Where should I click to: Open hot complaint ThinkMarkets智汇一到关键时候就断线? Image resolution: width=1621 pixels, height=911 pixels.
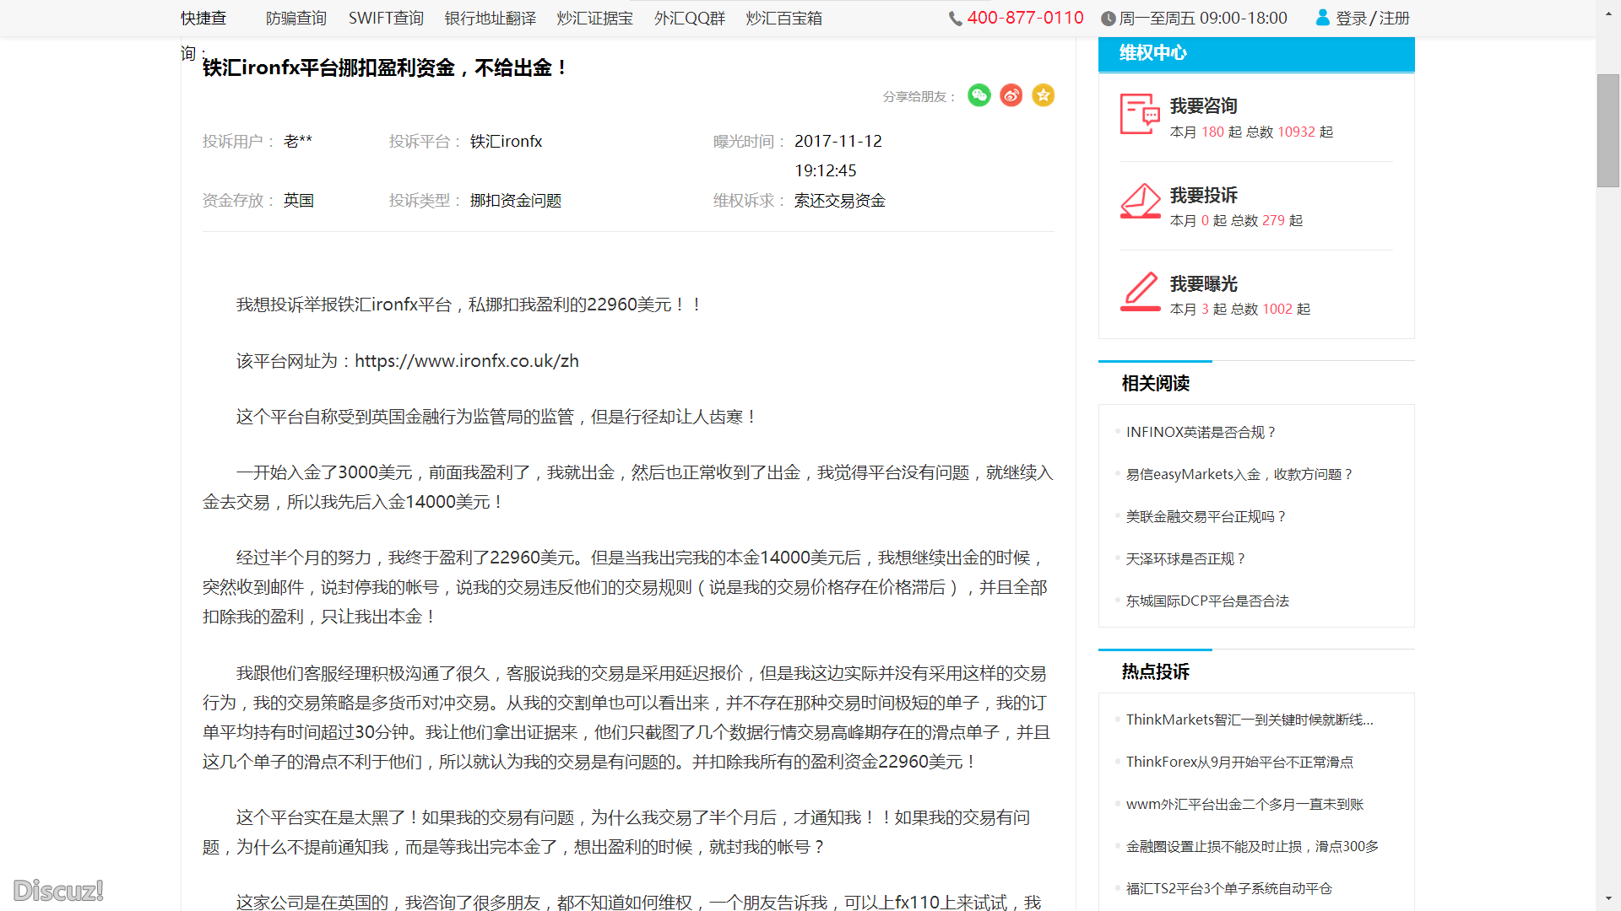pyautogui.click(x=1250, y=720)
